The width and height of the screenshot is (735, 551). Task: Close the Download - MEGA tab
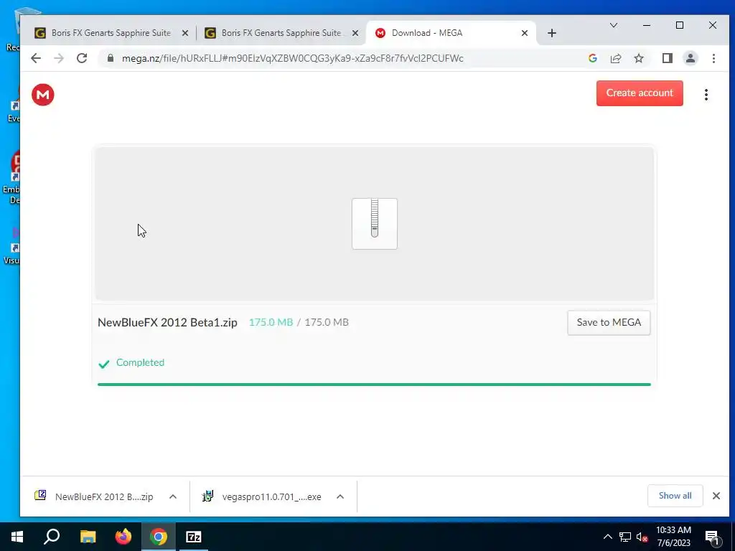tap(525, 33)
